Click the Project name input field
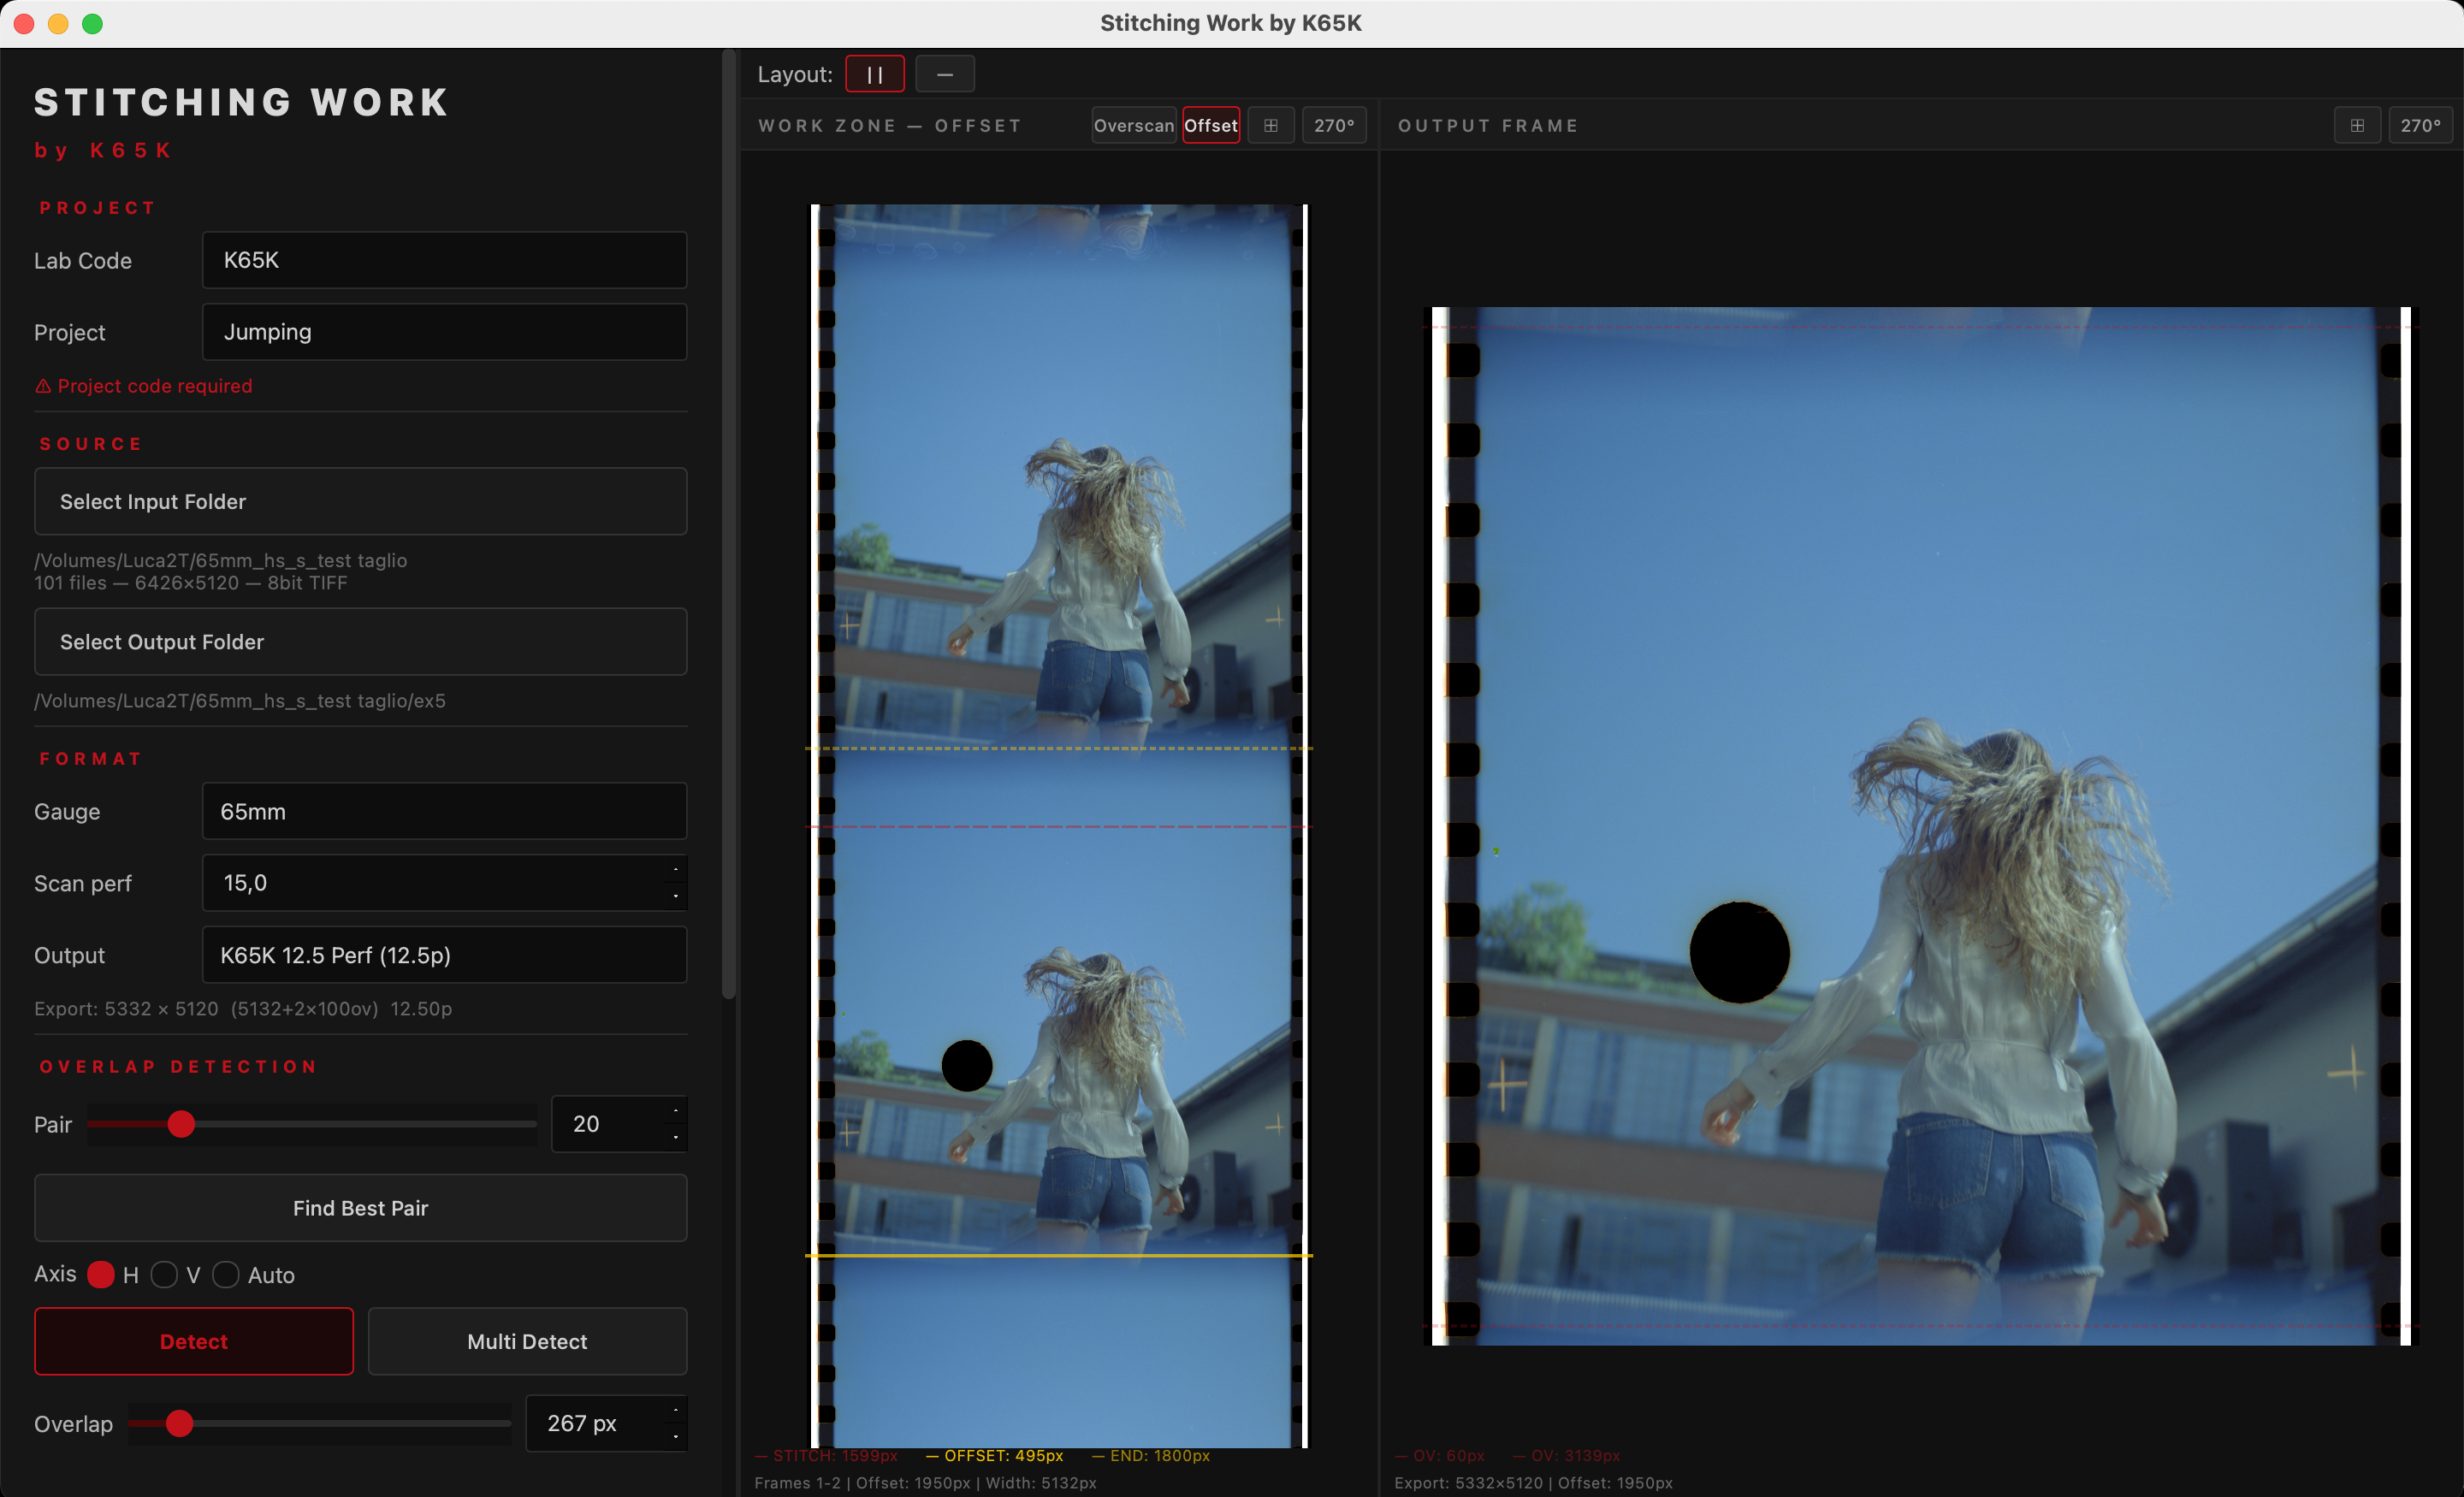 [444, 332]
